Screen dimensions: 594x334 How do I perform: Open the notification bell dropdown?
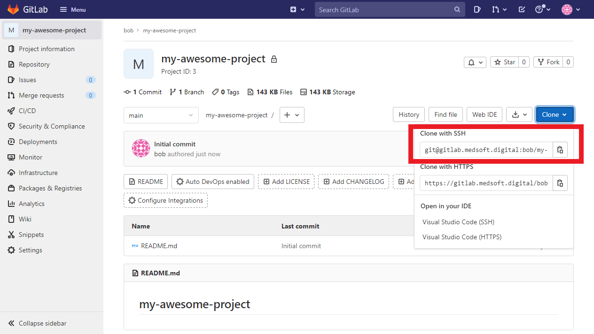tap(475, 62)
